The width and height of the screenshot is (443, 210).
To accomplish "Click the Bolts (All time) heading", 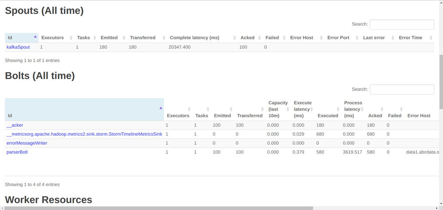I will (x=40, y=76).
